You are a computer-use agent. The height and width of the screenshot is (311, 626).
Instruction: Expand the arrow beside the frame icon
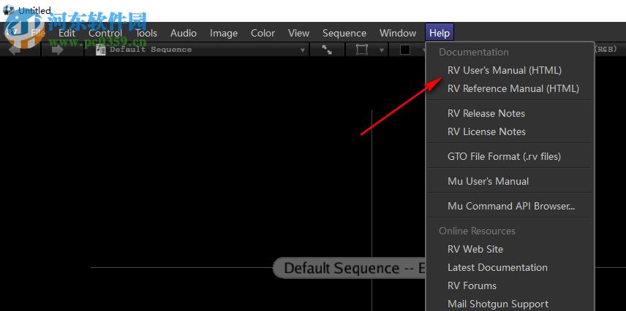point(381,50)
